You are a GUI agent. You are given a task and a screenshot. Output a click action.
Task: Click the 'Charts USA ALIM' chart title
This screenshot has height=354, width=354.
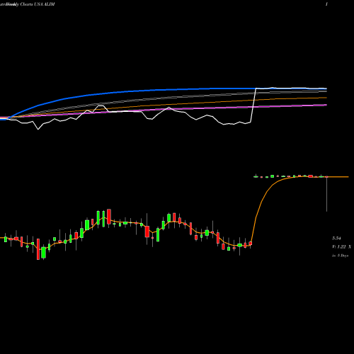click(x=38, y=4)
